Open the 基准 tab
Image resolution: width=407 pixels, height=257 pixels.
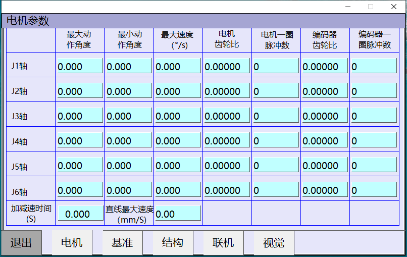pyautogui.click(x=122, y=243)
